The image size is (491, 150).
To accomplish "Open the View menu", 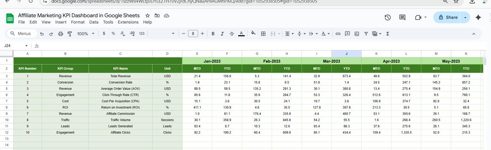I will click(46, 22).
